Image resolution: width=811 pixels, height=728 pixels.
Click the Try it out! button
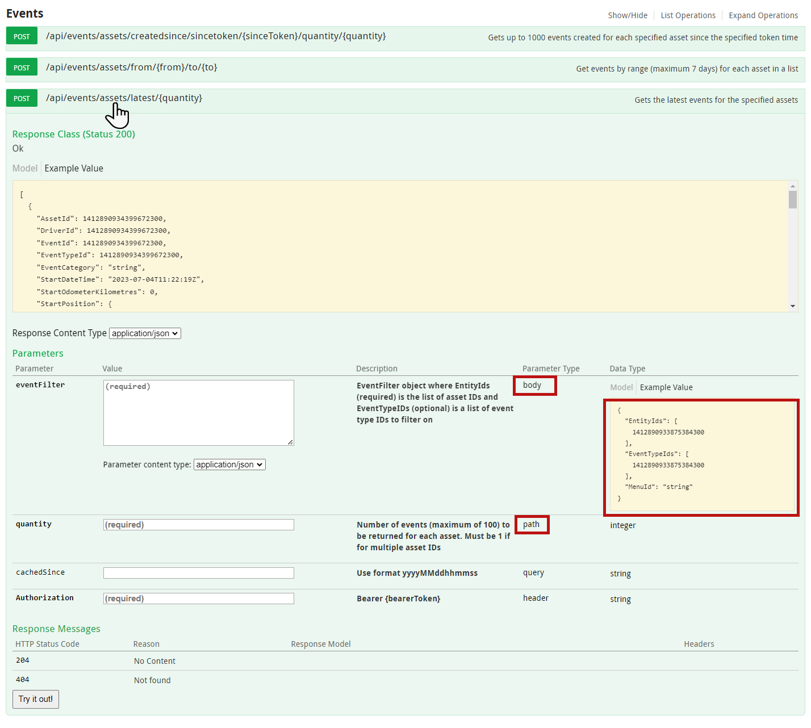pos(36,699)
